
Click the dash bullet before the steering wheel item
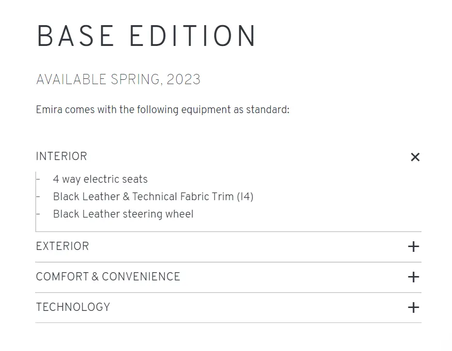pos(38,214)
